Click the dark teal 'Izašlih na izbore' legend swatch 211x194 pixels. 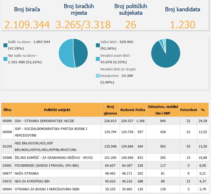(5, 45)
